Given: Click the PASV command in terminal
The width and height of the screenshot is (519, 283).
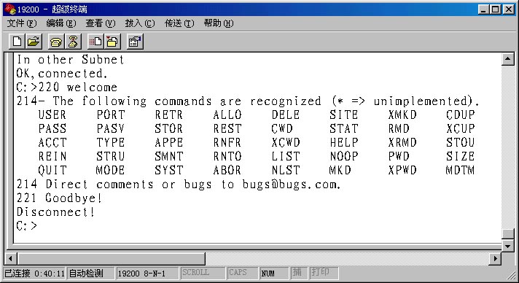Looking at the screenshot, I should 111,128.
